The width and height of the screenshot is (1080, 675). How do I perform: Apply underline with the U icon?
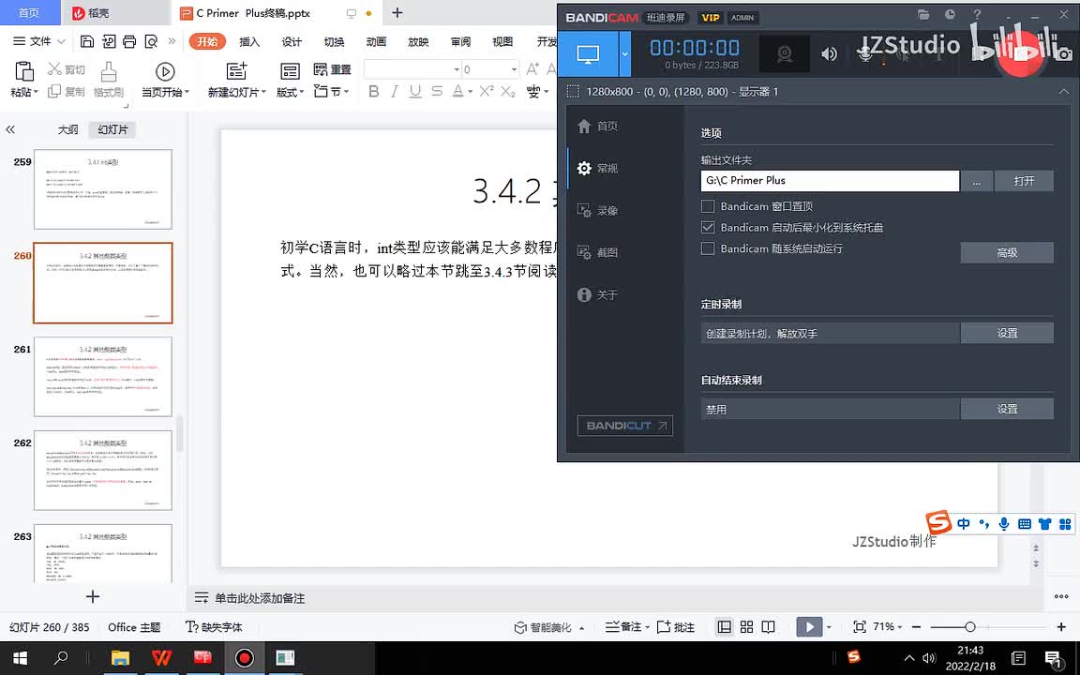[x=414, y=91]
